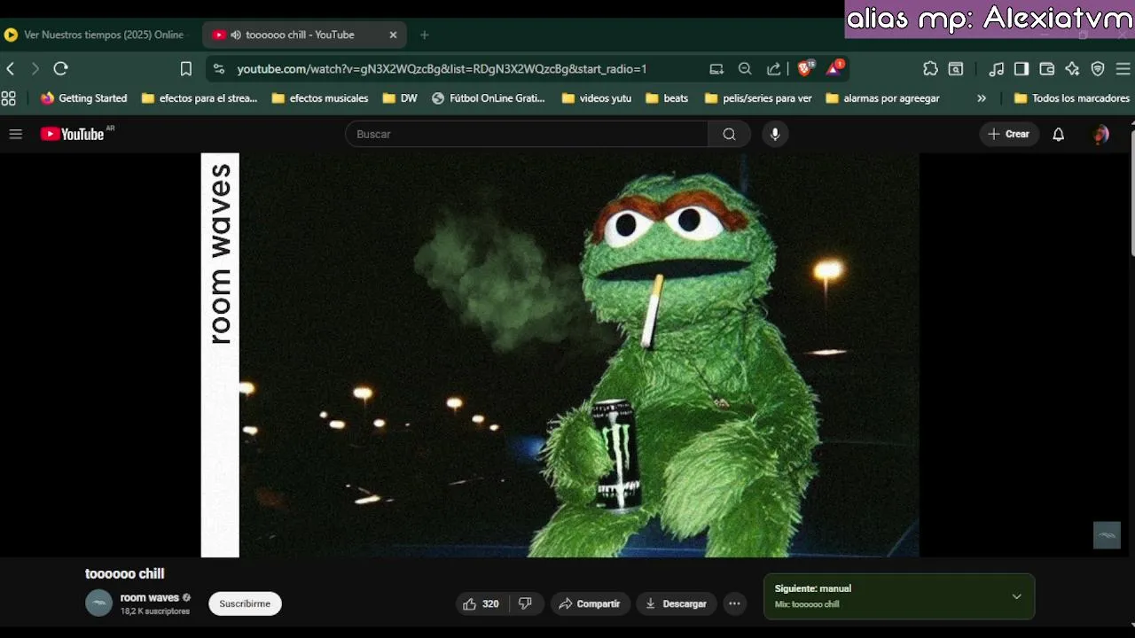Click the Suscribirme button
The image size is (1135, 638).
point(245,603)
